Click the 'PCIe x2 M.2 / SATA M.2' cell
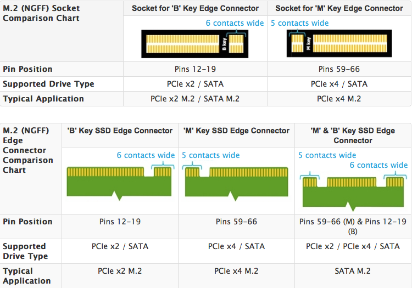The height and width of the screenshot is (288, 412). tap(195, 99)
